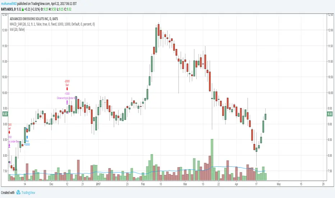This screenshot has width=335, height=198.
Task: Click the 9.32 last price in header
Action: tap(19, 9)
